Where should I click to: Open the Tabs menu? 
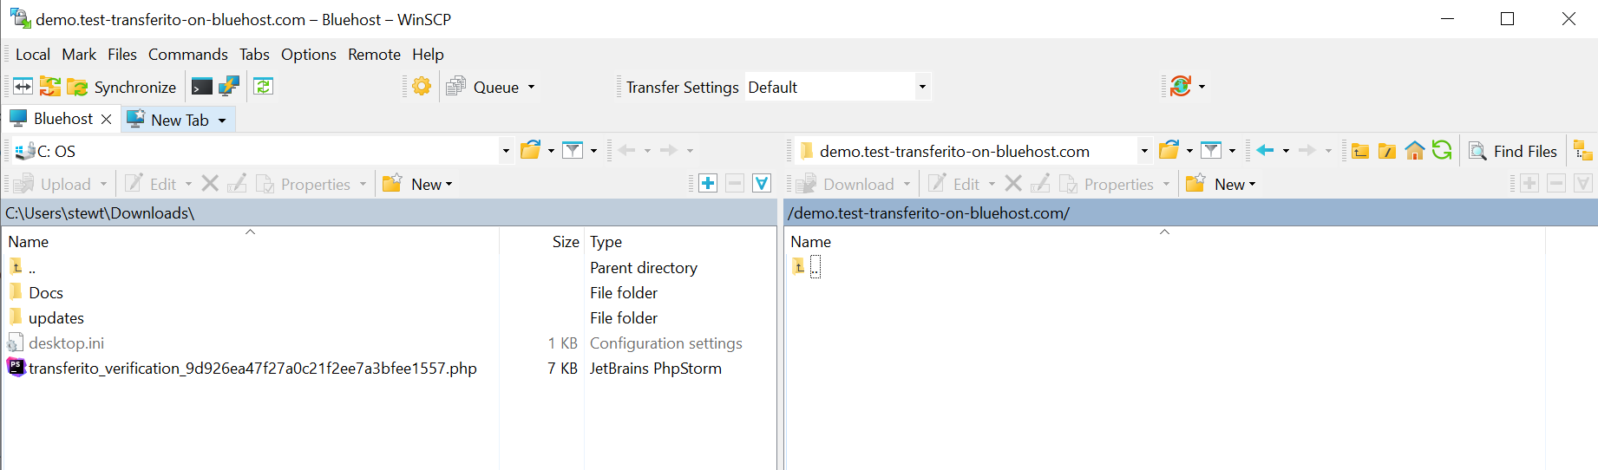(x=254, y=54)
